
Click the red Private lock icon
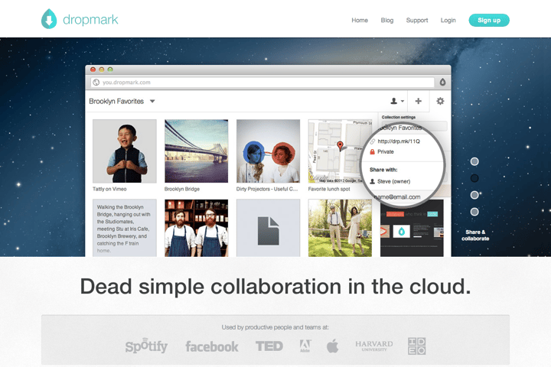[372, 151]
